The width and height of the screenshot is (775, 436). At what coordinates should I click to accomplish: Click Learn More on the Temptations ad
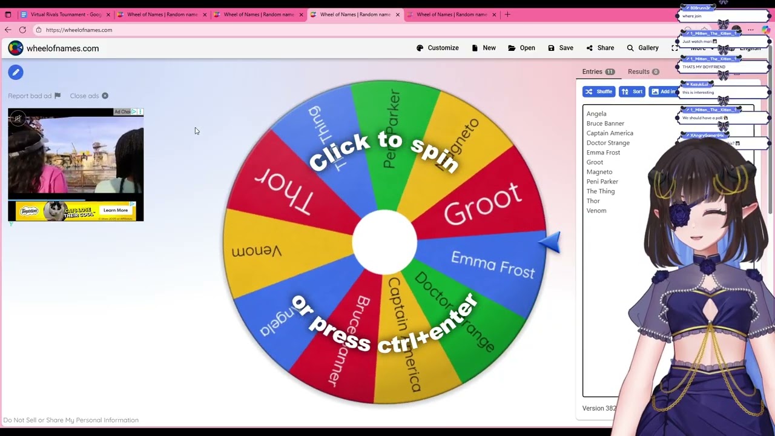(116, 210)
